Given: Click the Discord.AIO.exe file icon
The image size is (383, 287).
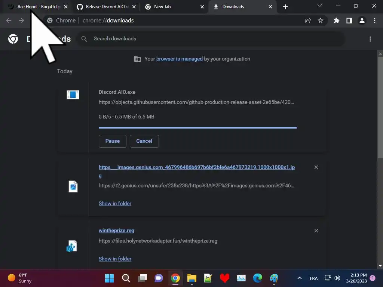Looking at the screenshot, I should (x=73, y=95).
